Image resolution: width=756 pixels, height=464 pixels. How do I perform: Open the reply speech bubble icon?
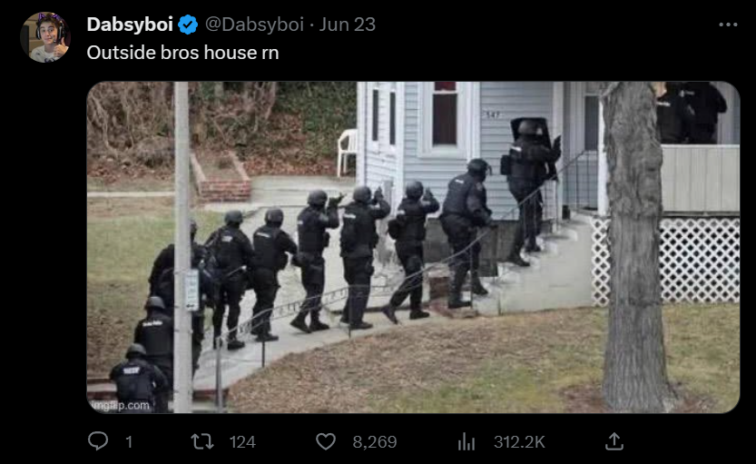point(98,441)
